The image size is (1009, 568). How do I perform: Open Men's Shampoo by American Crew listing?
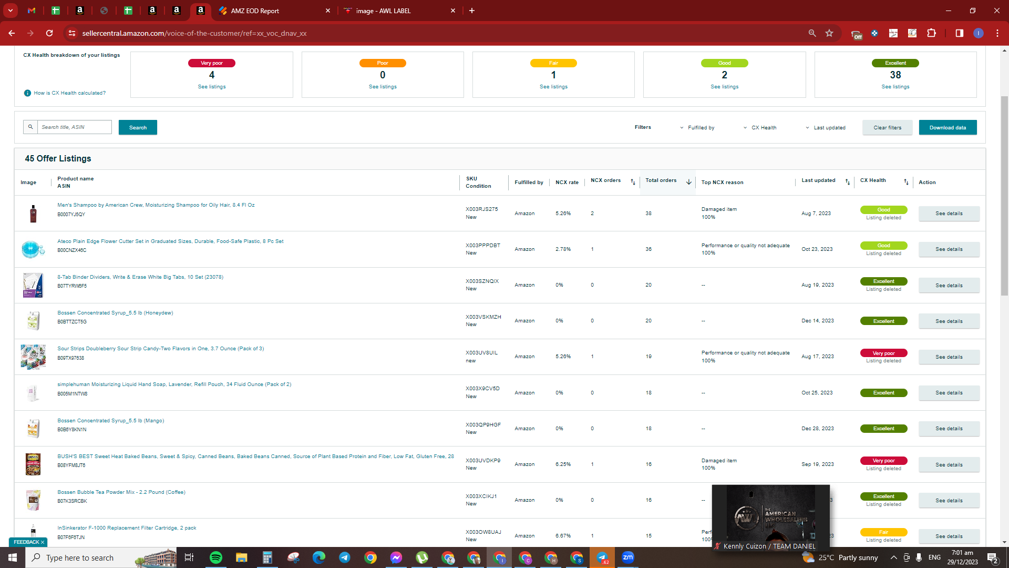(156, 205)
